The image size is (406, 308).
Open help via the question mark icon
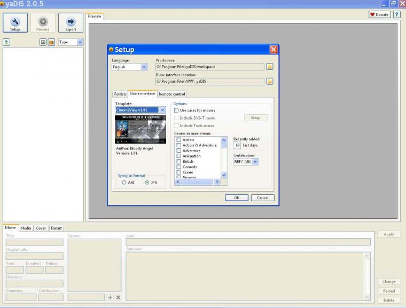pyautogui.click(x=397, y=14)
